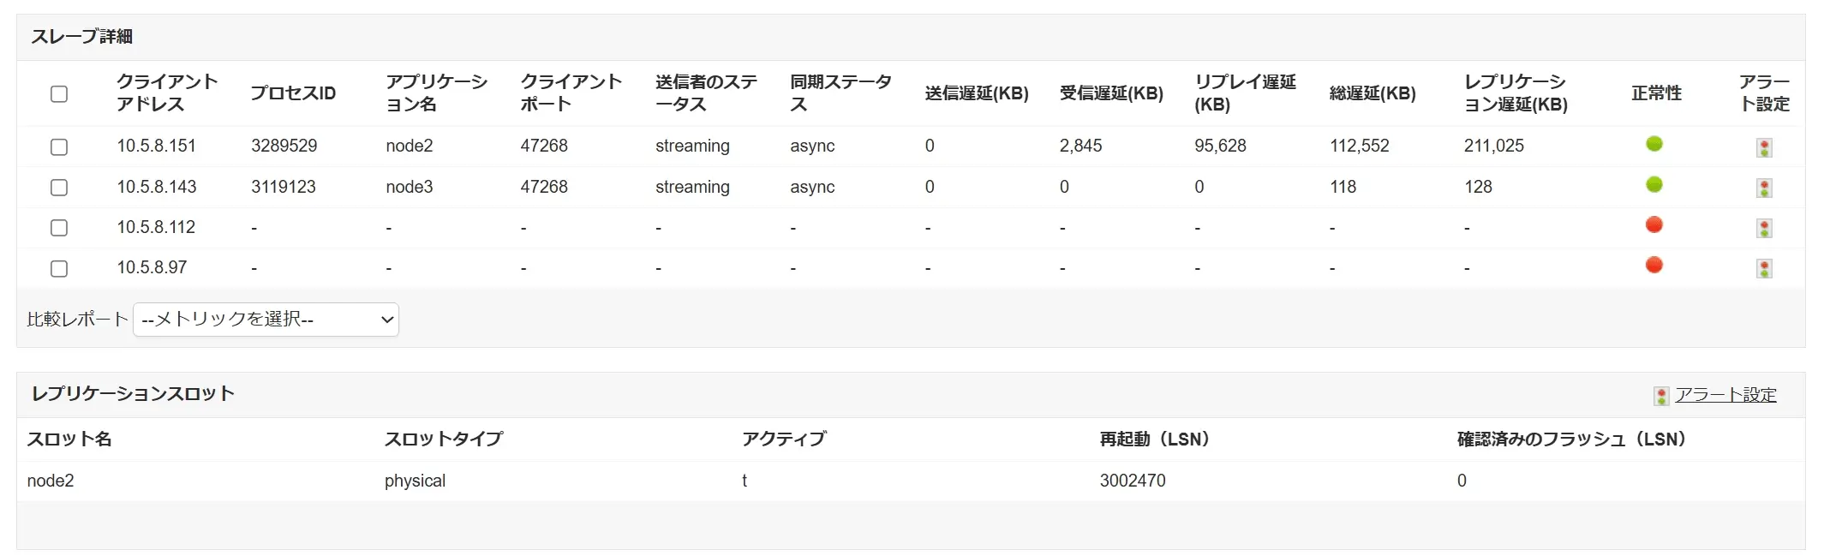Open alert settings icon for 10.5.8.151
Image resolution: width=1824 pixels, height=556 pixels.
(1764, 147)
